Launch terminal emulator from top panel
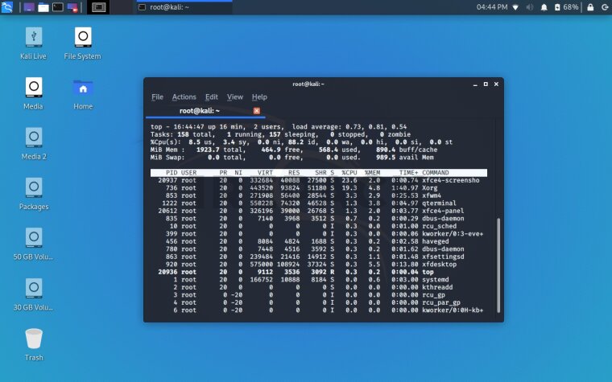The image size is (612, 382). [58, 7]
